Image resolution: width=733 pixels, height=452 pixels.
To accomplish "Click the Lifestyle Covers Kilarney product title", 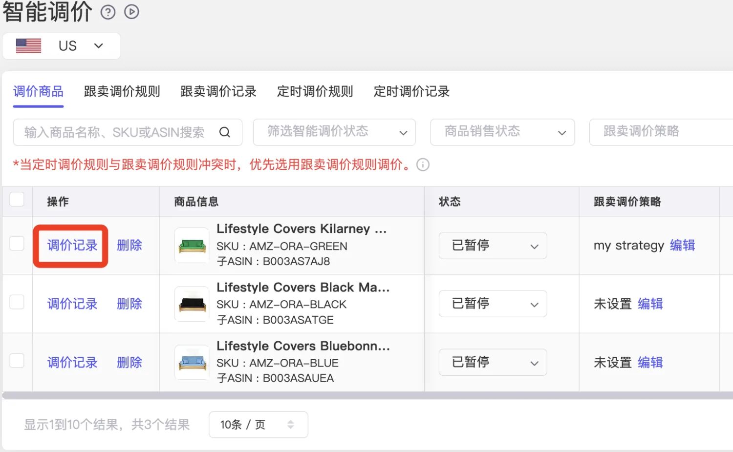I will pos(302,229).
